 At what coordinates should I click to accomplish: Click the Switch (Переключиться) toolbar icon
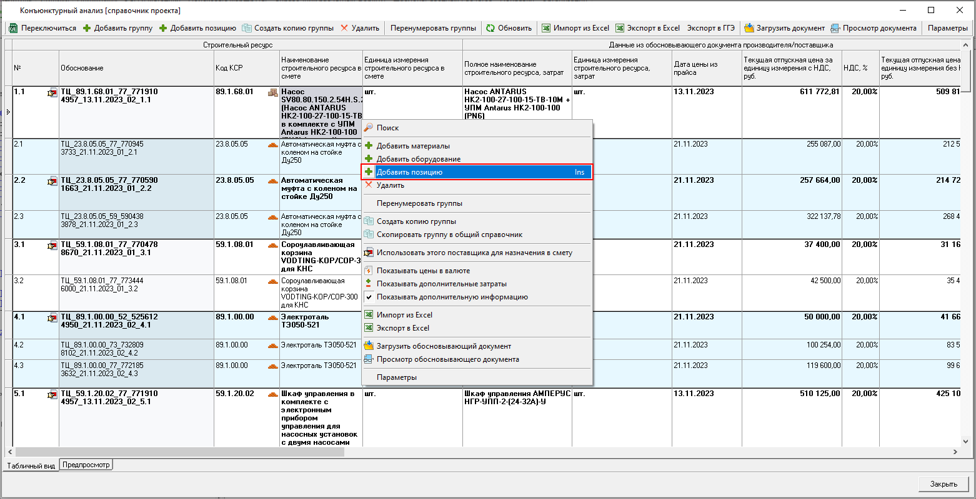click(13, 28)
